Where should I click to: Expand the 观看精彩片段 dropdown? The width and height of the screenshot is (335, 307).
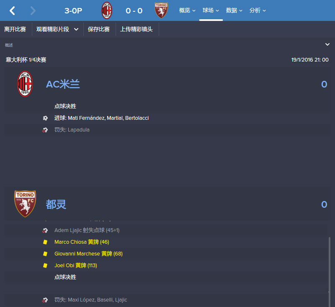click(x=57, y=29)
